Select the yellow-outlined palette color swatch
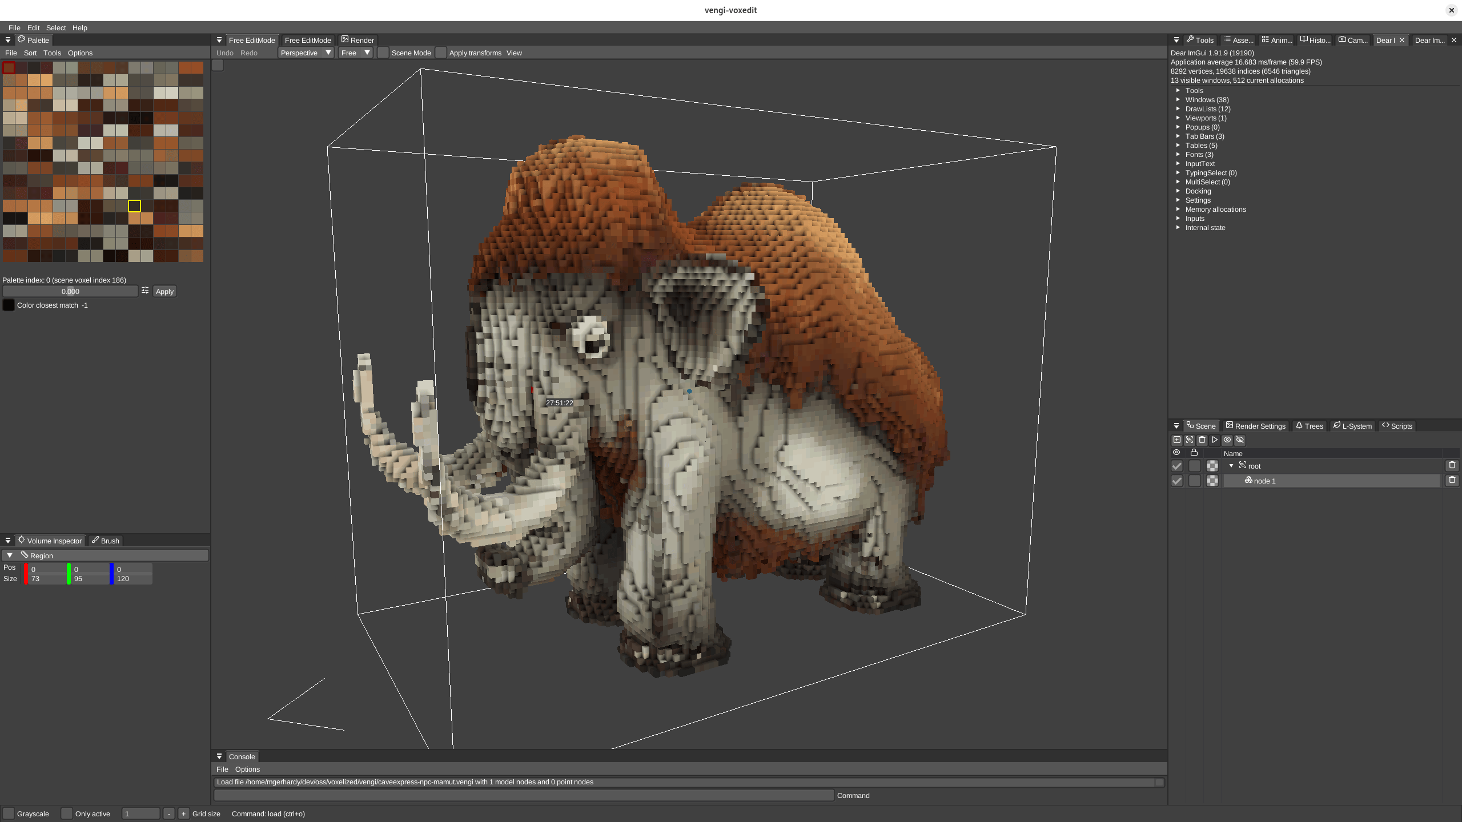Screen dimensions: 1462x822 (134, 206)
